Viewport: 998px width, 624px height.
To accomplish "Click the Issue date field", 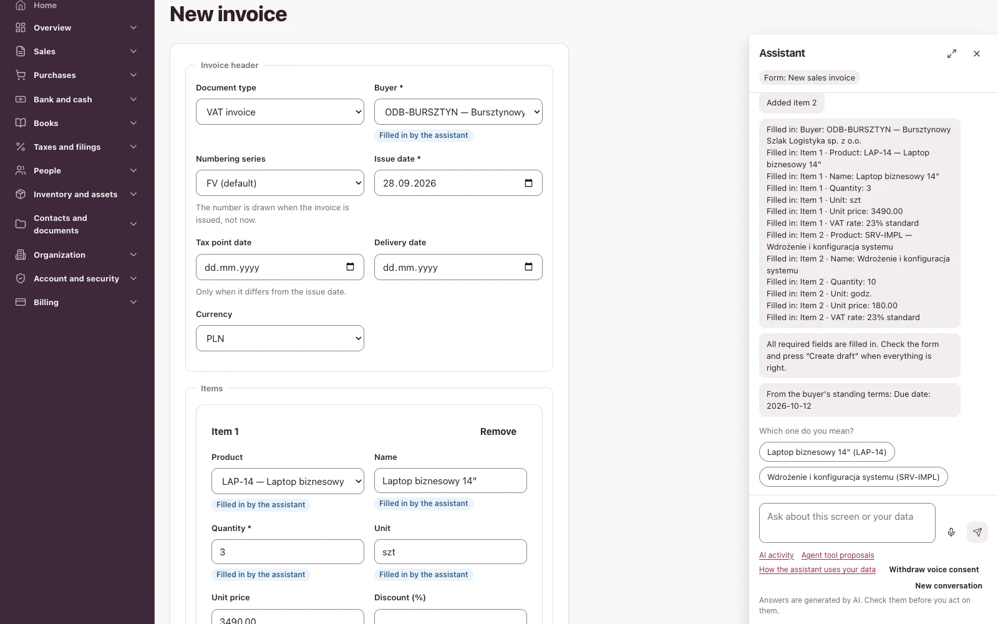I will (458, 183).
